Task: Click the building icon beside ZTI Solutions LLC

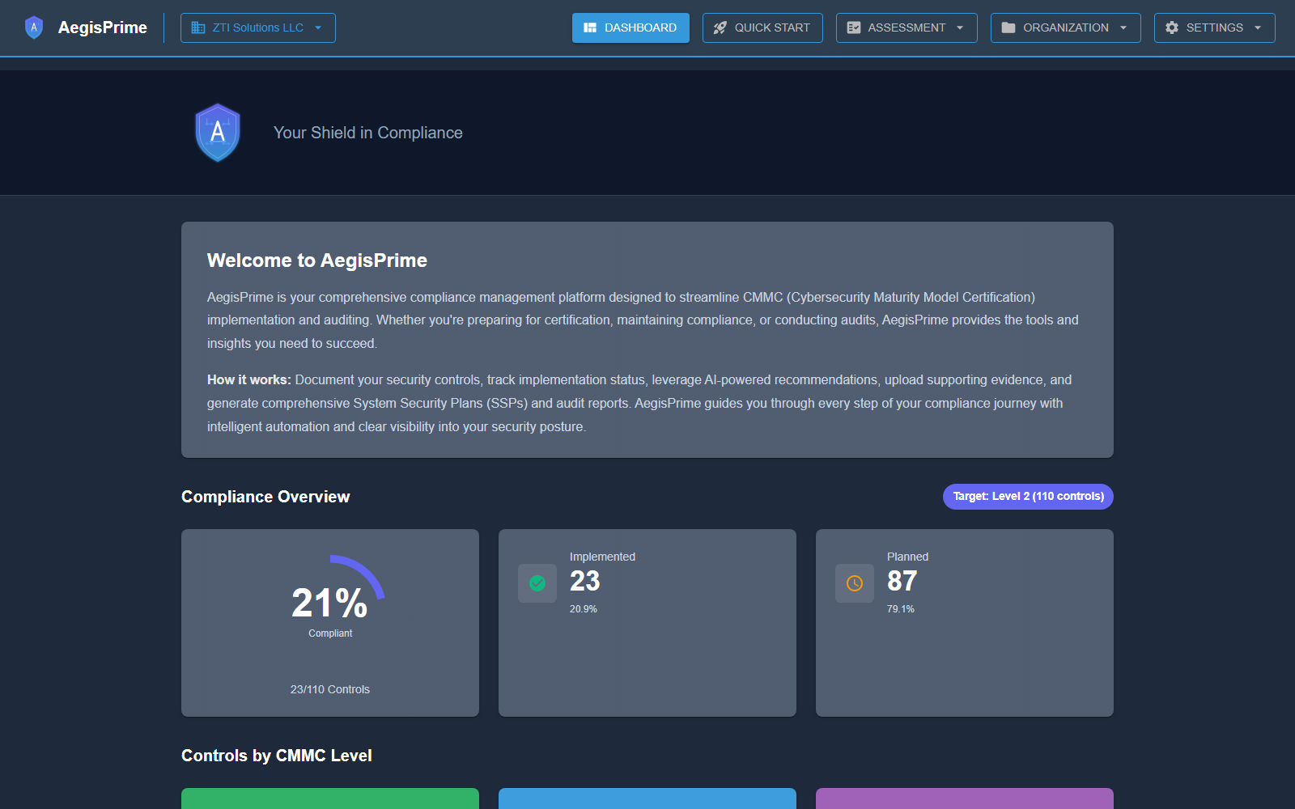Action: (x=197, y=28)
